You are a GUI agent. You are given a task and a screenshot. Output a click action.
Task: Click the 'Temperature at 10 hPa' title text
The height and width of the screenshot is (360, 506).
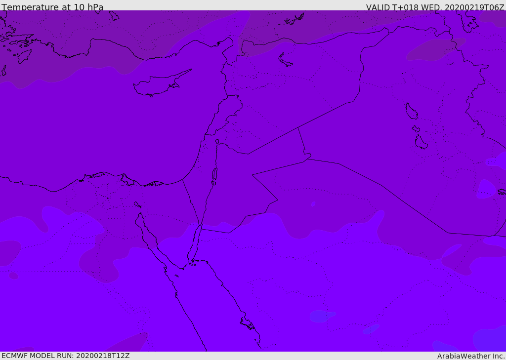tap(52, 7)
